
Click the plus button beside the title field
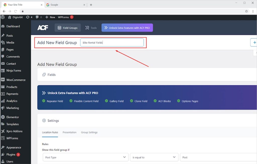254,43
